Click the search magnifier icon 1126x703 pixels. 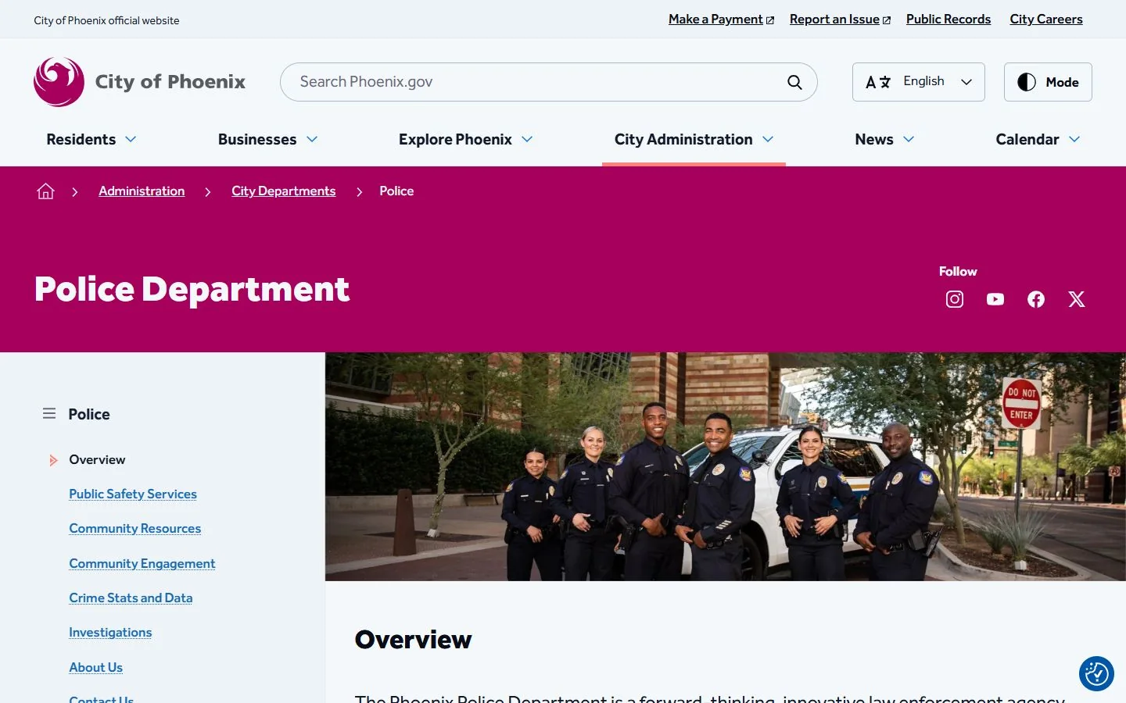794,82
